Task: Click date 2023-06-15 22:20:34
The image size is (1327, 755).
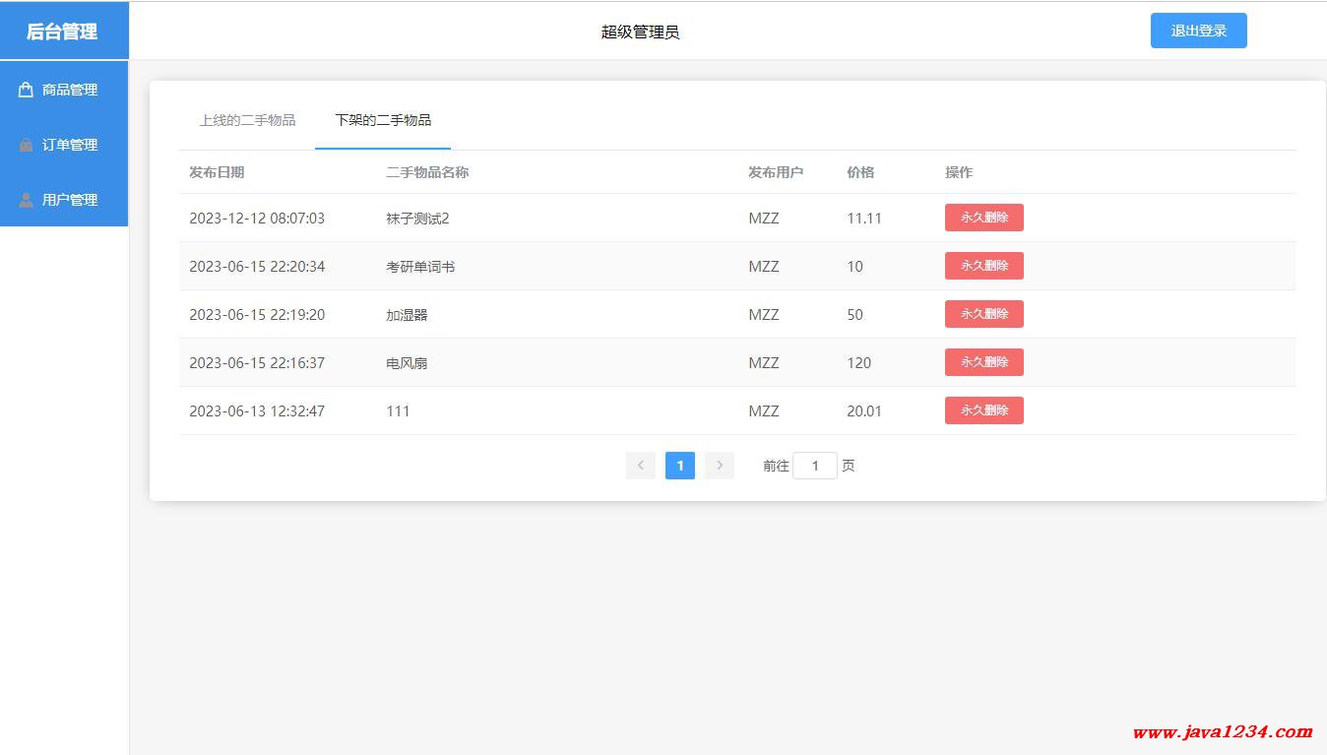Action: click(x=257, y=267)
